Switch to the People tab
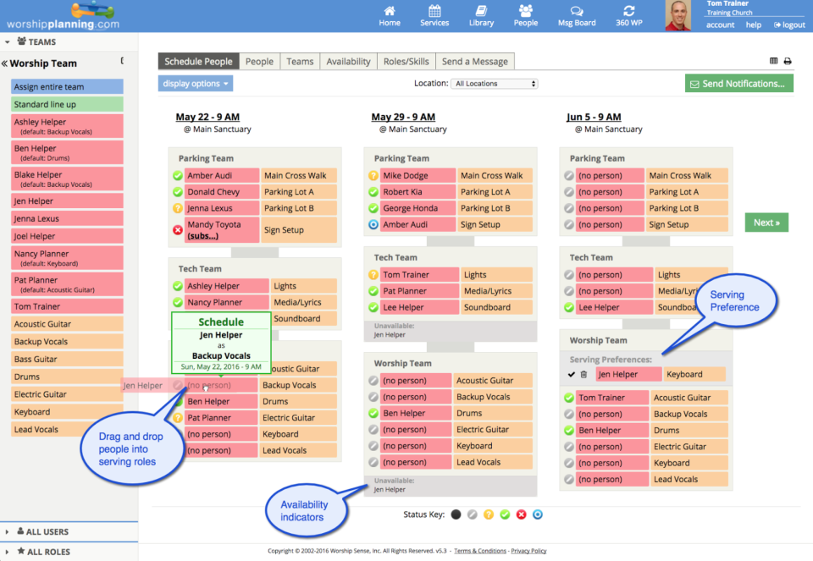Image resolution: width=813 pixels, height=561 pixels. 259,61
